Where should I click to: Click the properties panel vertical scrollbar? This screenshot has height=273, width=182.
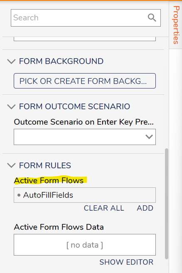coord(167,204)
